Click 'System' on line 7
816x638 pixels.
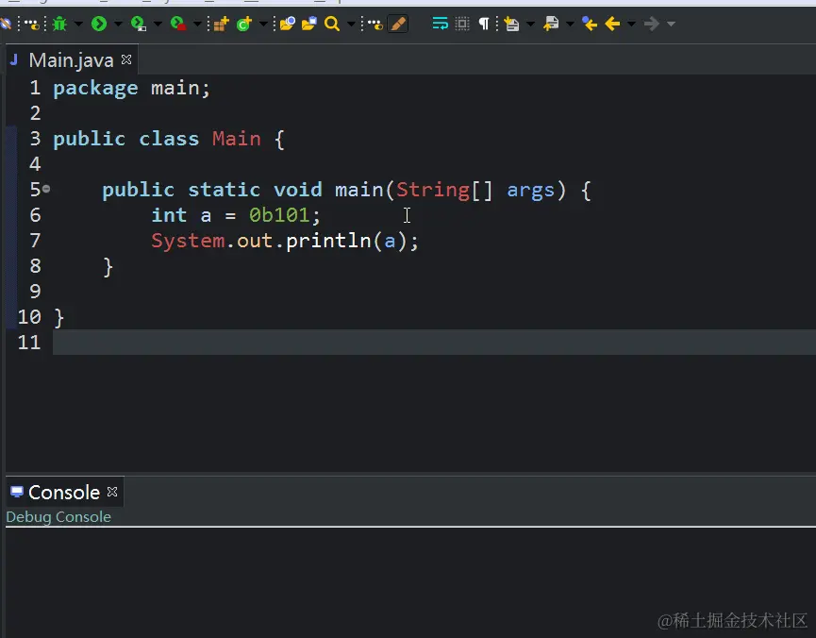click(x=188, y=242)
